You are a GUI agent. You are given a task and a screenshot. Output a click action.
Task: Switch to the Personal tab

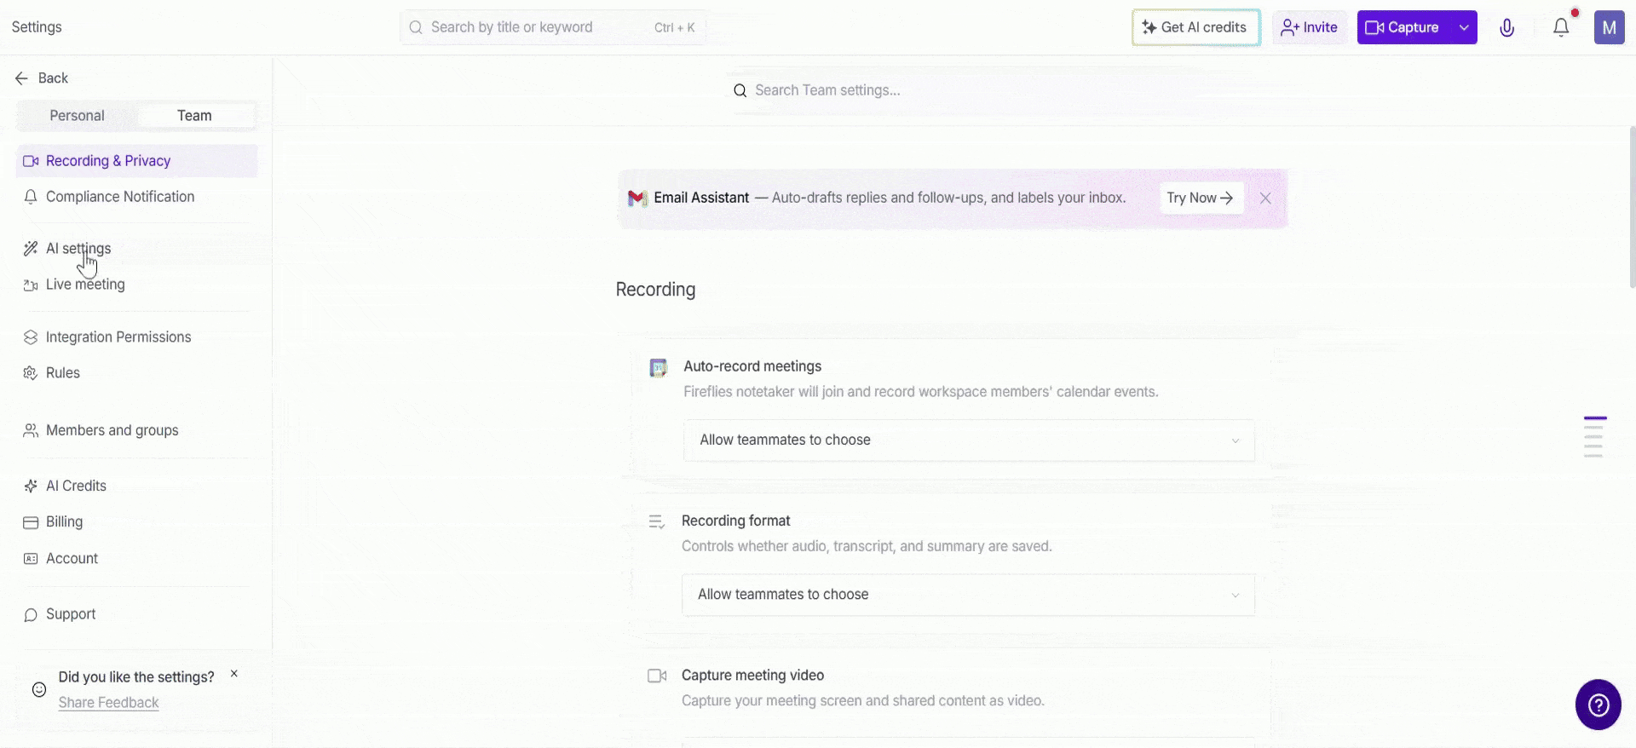(x=77, y=116)
